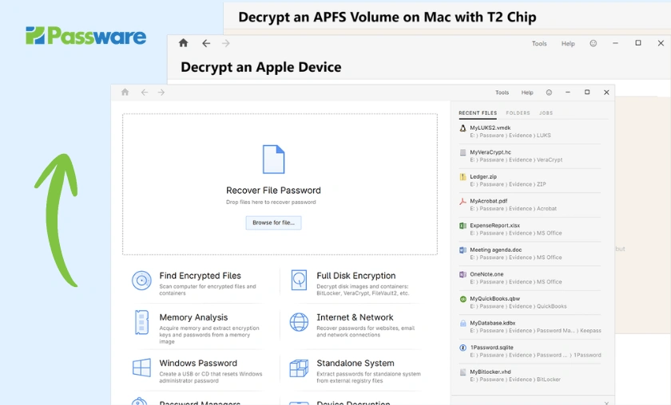
Task: Click the Find Encrypted Files icon
Action: [141, 281]
